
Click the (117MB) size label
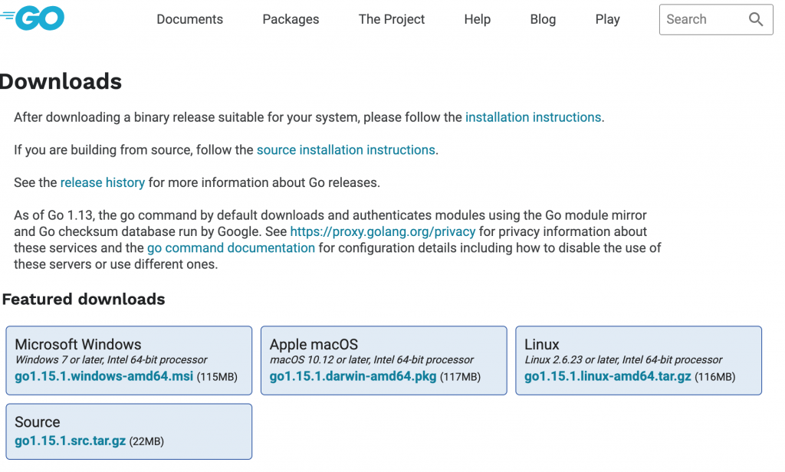[x=460, y=377]
